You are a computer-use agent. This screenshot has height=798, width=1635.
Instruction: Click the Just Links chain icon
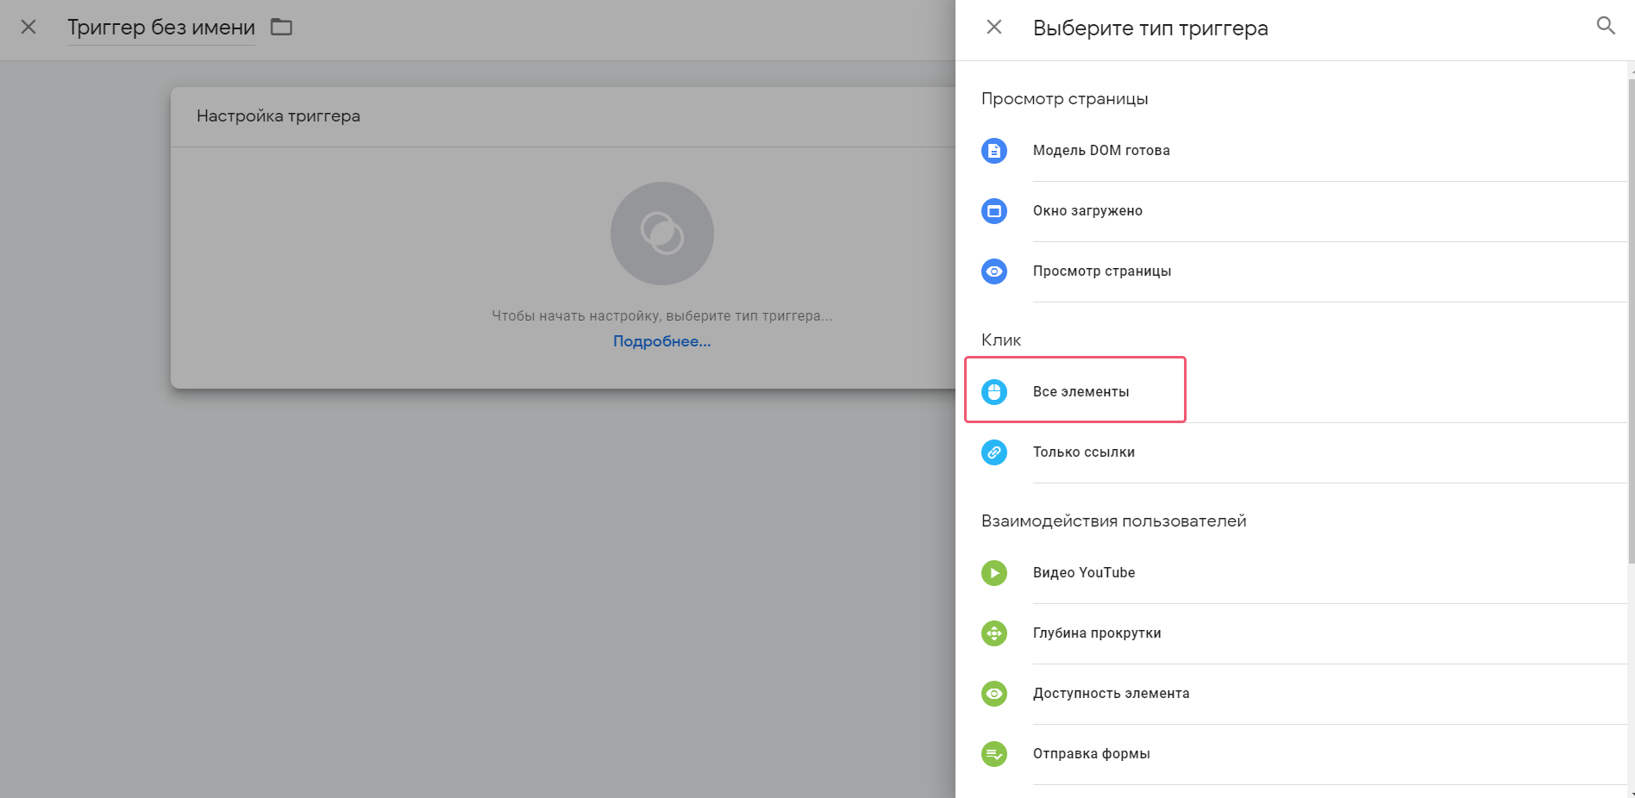tap(994, 452)
